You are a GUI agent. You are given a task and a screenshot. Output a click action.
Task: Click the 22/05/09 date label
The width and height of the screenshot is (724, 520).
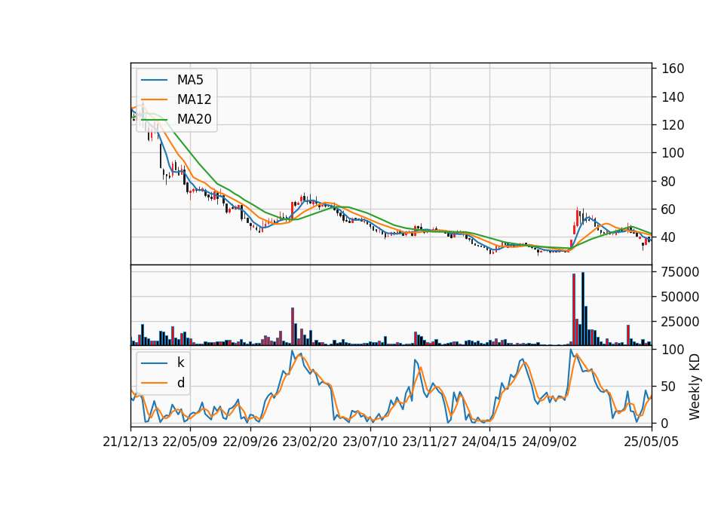click(x=190, y=442)
